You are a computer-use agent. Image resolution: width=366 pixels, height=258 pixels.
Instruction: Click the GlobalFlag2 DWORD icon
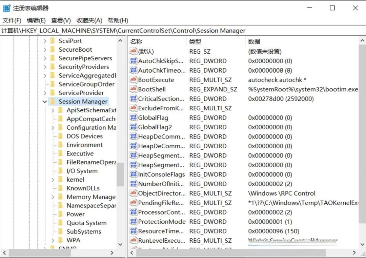tap(133, 127)
